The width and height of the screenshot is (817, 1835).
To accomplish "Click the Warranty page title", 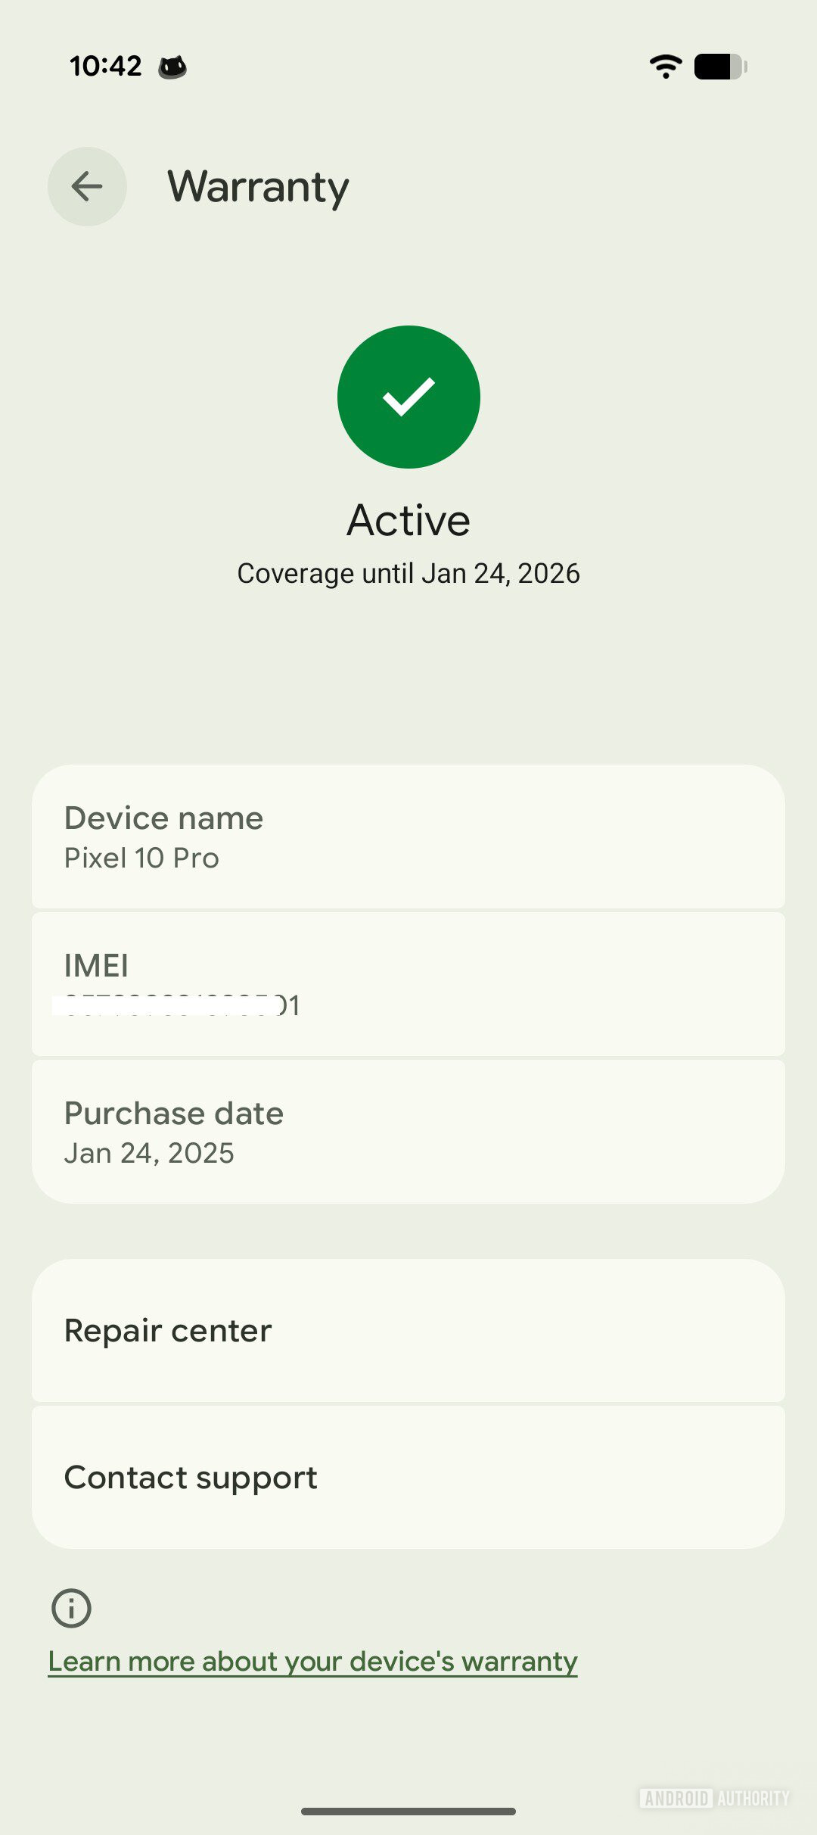I will click(x=258, y=186).
